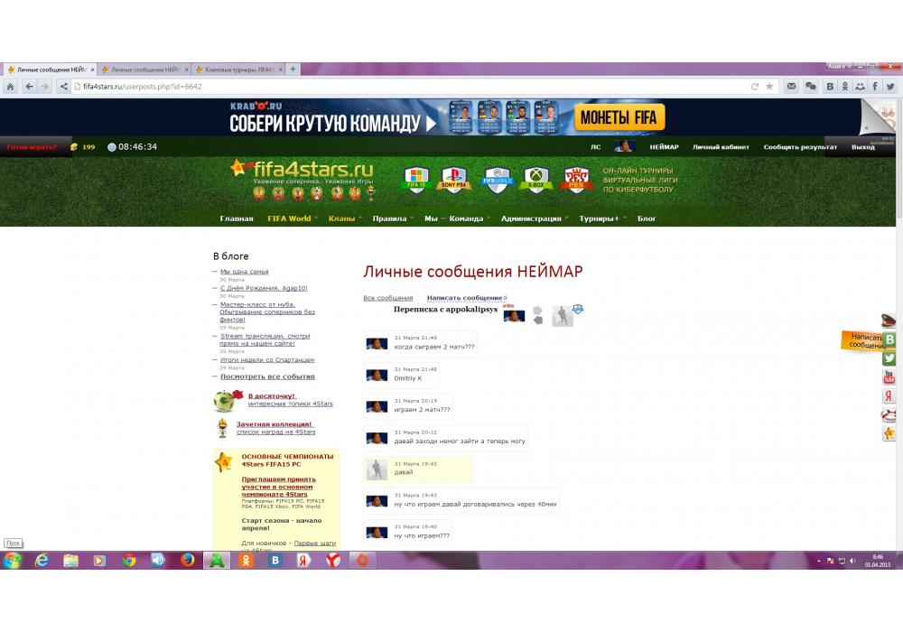Image resolution: width=903 pixels, height=632 pixels.
Task: Click the МОНЕТЫ FIFA banner button
Action: point(619,118)
